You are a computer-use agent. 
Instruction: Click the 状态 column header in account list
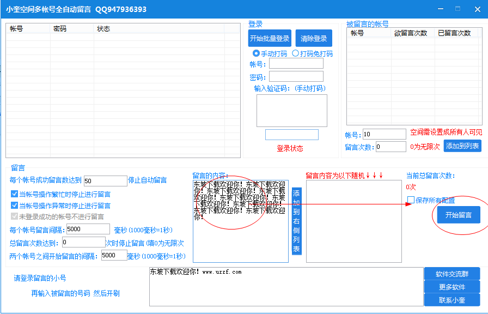tap(158, 29)
